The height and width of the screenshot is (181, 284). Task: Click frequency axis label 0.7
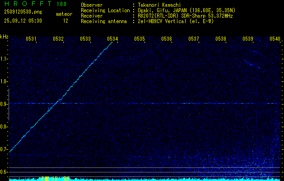pos(4,149)
